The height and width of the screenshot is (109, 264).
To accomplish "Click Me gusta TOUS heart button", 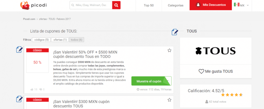I will [x=216, y=71].
